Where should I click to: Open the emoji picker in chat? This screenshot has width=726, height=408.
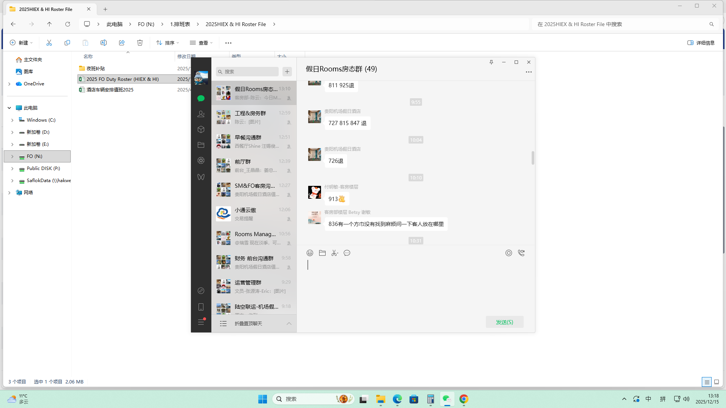coord(310,253)
